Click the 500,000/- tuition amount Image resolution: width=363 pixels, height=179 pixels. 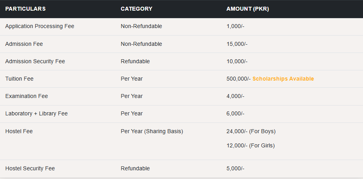238,79
